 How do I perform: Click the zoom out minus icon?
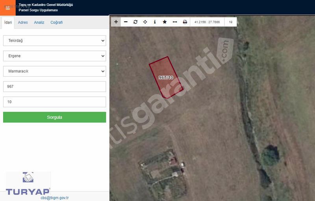coord(126,22)
